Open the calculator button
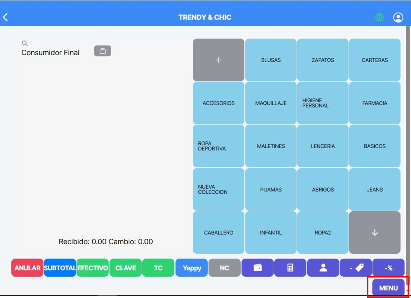 point(290,268)
